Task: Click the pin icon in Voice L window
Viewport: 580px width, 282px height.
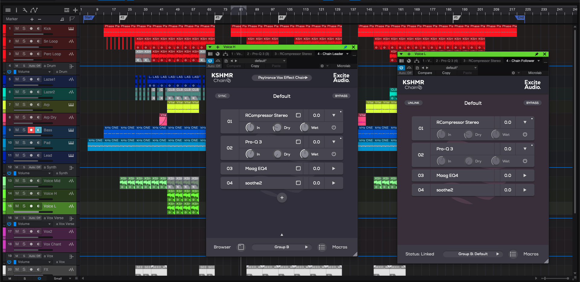Action: click(537, 54)
